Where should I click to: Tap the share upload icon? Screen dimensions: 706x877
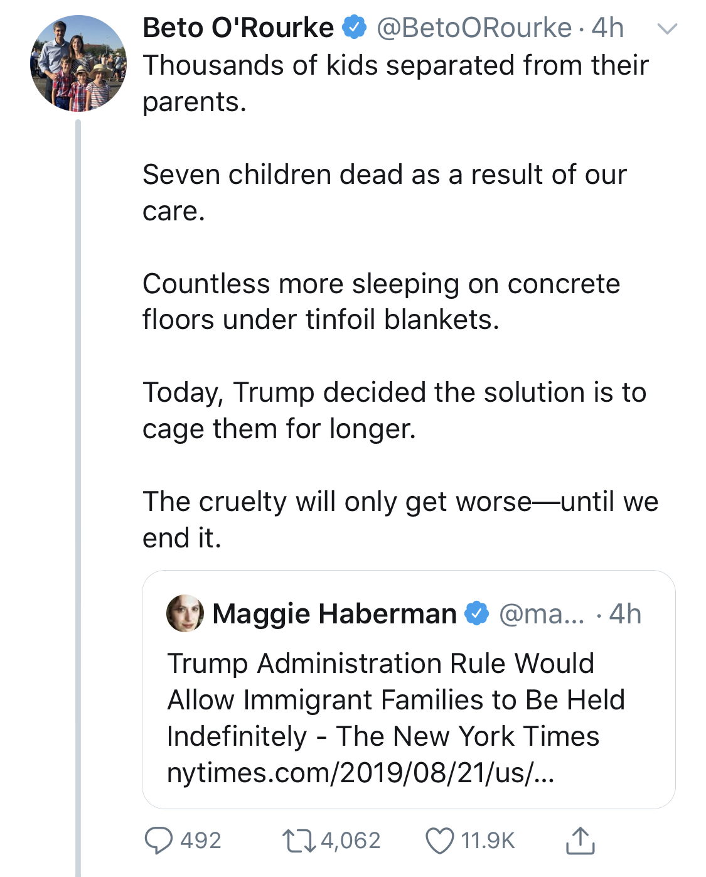coord(580,841)
